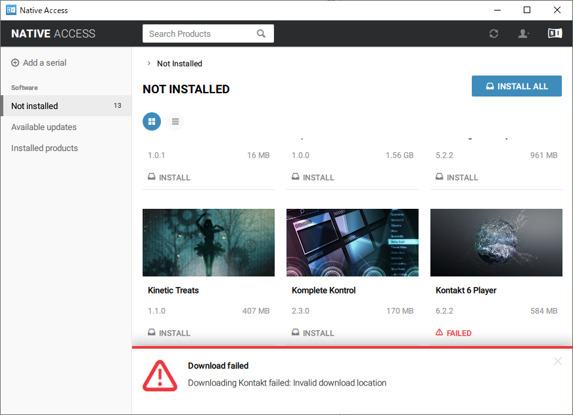
Task: Click the Install All button
Action: [x=516, y=86]
